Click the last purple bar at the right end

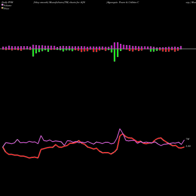181,47
